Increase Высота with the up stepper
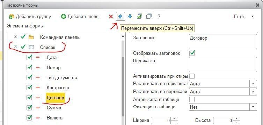The image size is (263, 125). [236, 119]
